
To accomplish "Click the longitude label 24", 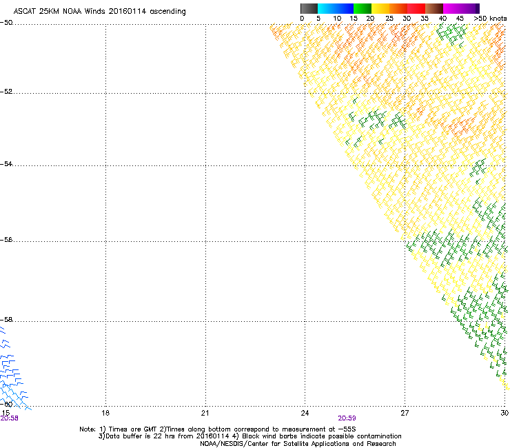I will (305, 413).
